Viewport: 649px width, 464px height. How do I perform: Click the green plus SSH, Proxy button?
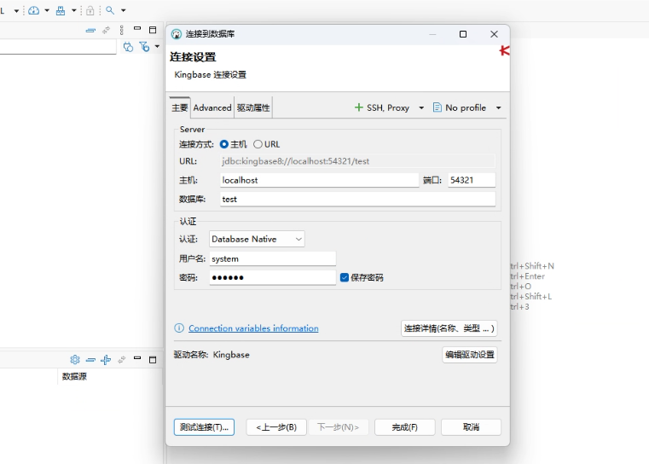click(x=382, y=107)
